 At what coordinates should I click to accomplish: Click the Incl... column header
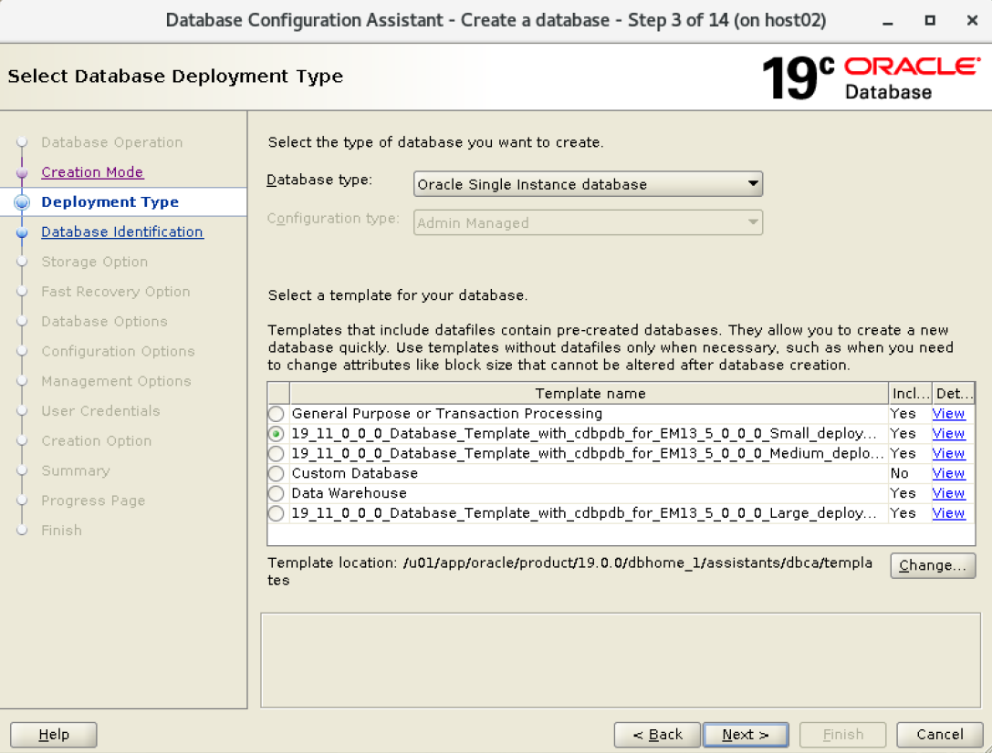pos(910,394)
